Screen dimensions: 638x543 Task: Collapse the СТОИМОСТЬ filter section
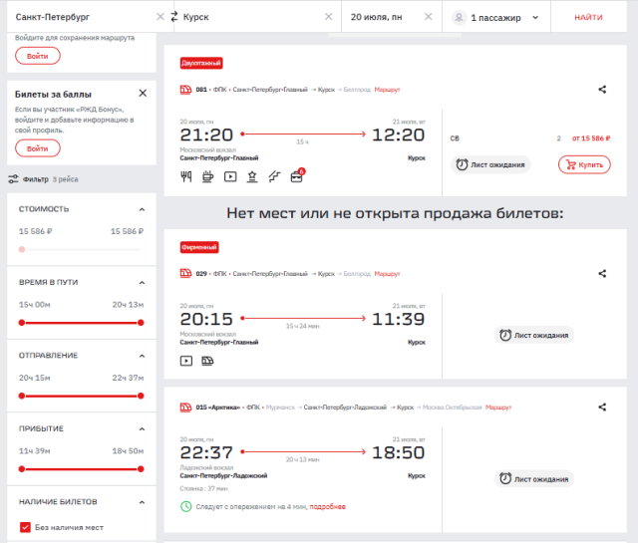142,209
